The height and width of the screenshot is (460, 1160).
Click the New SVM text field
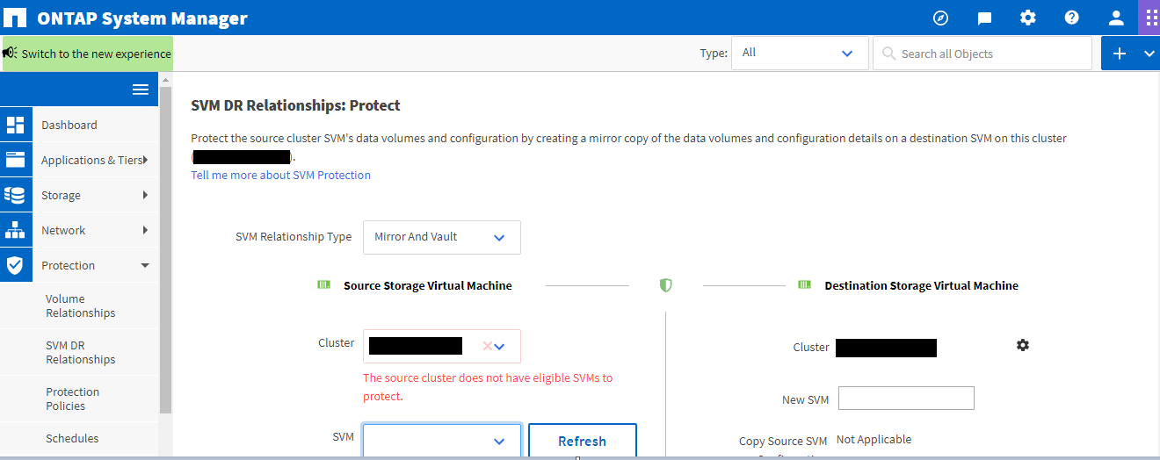pyautogui.click(x=906, y=399)
